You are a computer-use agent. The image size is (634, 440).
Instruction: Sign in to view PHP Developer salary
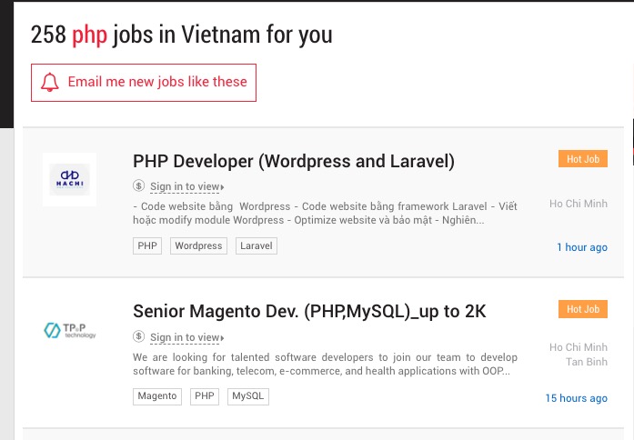pyautogui.click(x=186, y=186)
